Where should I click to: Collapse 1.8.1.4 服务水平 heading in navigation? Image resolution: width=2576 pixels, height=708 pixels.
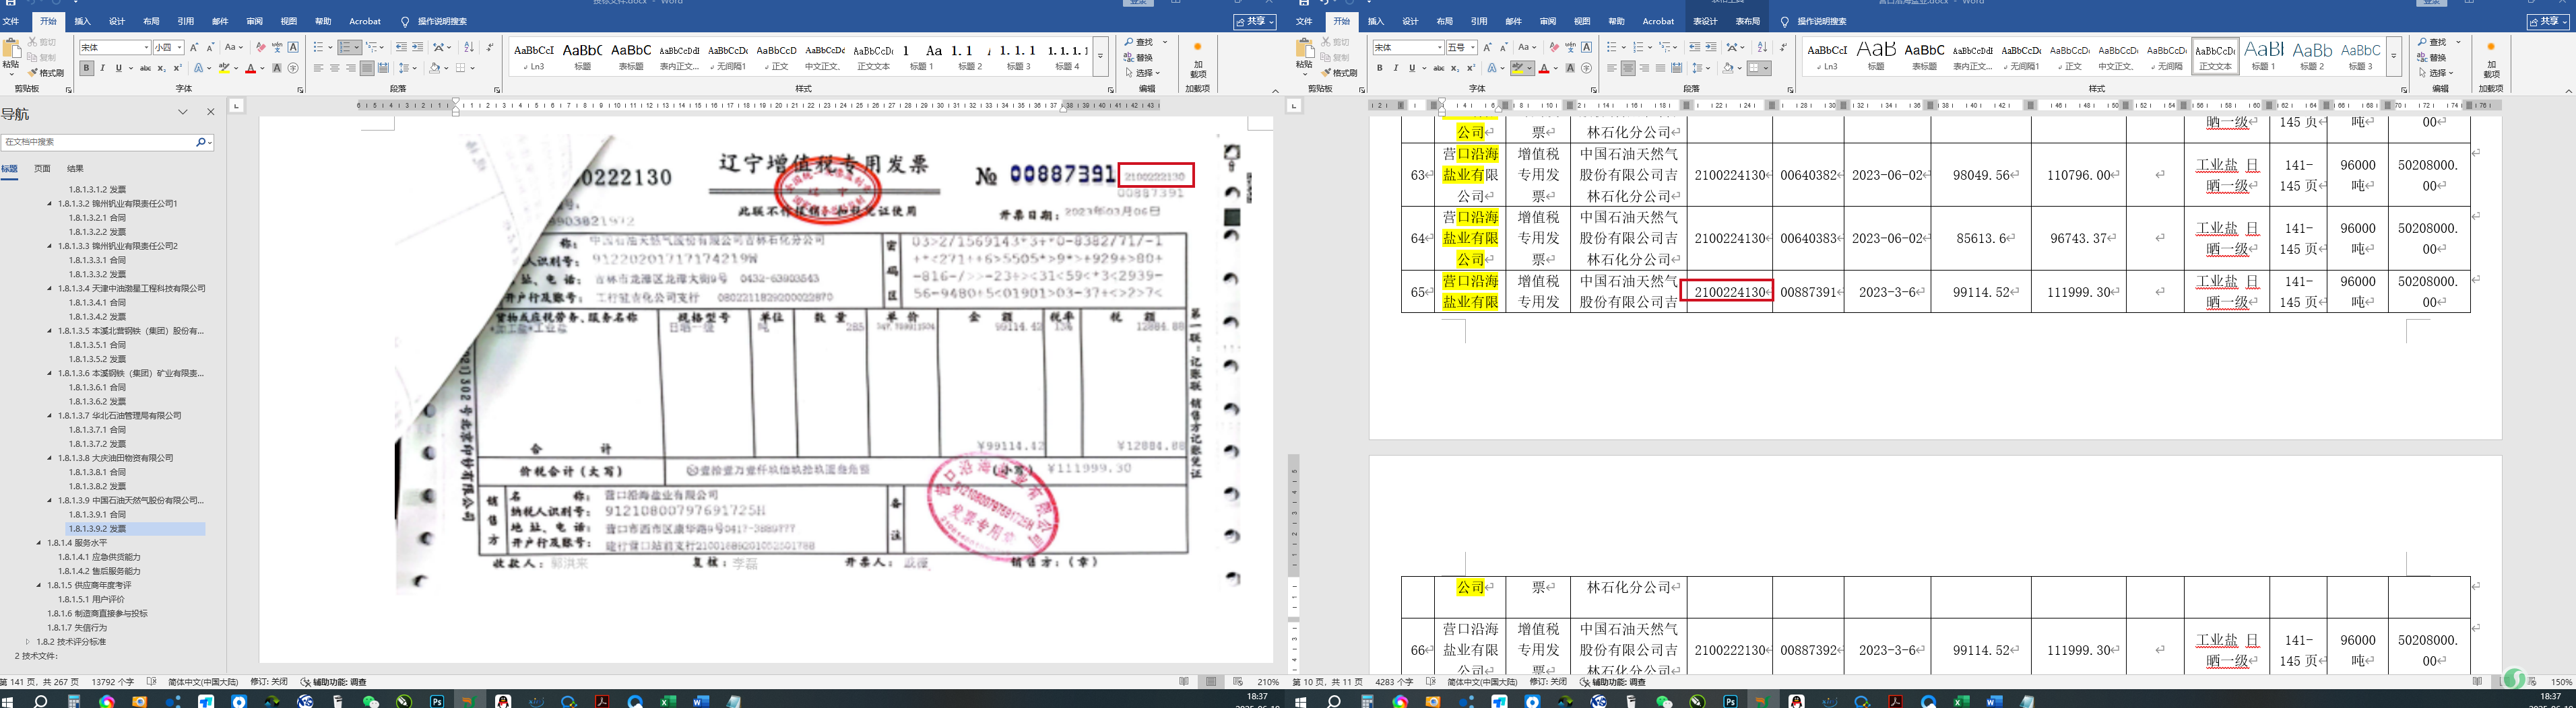click(x=39, y=543)
